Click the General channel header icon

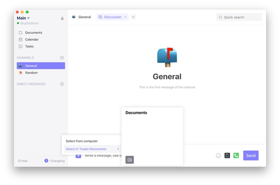pos(74,17)
